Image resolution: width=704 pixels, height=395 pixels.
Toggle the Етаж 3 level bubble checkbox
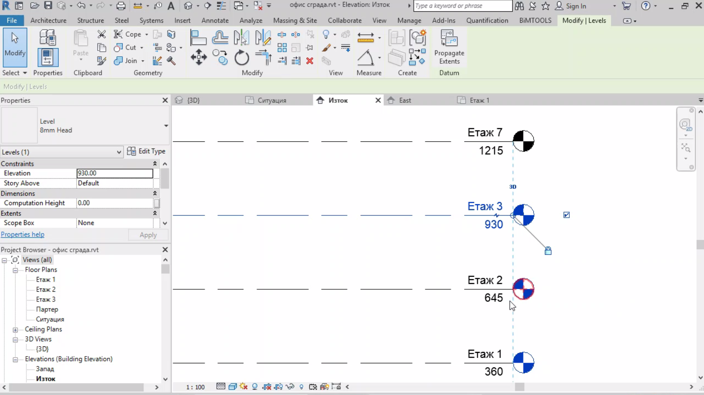(567, 215)
